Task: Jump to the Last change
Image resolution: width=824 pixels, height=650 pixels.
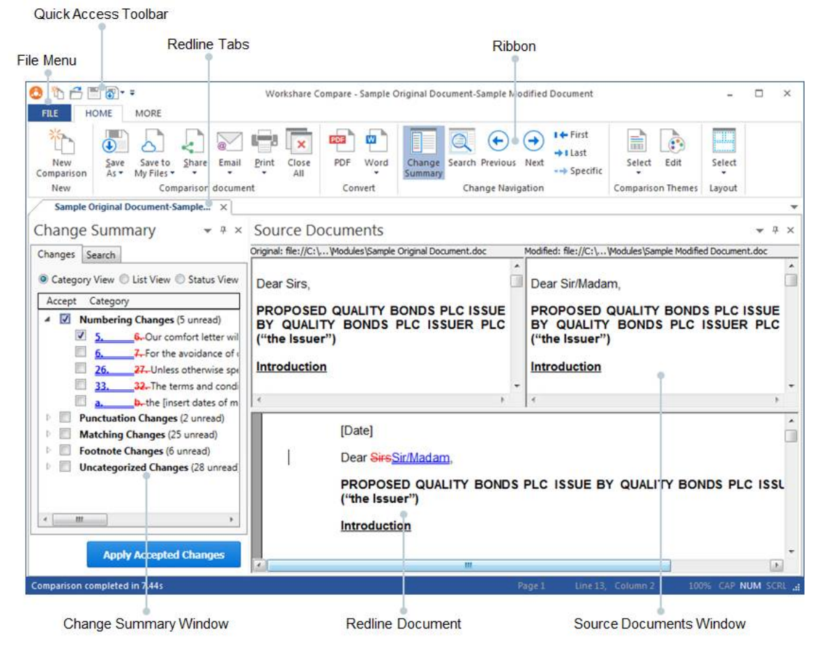Action: (571, 153)
